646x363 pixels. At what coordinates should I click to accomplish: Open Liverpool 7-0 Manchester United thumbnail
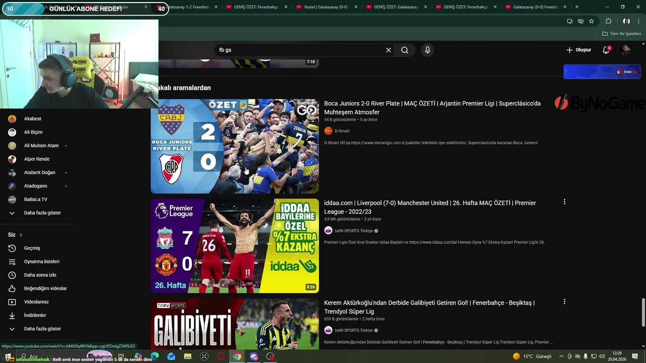click(x=235, y=246)
